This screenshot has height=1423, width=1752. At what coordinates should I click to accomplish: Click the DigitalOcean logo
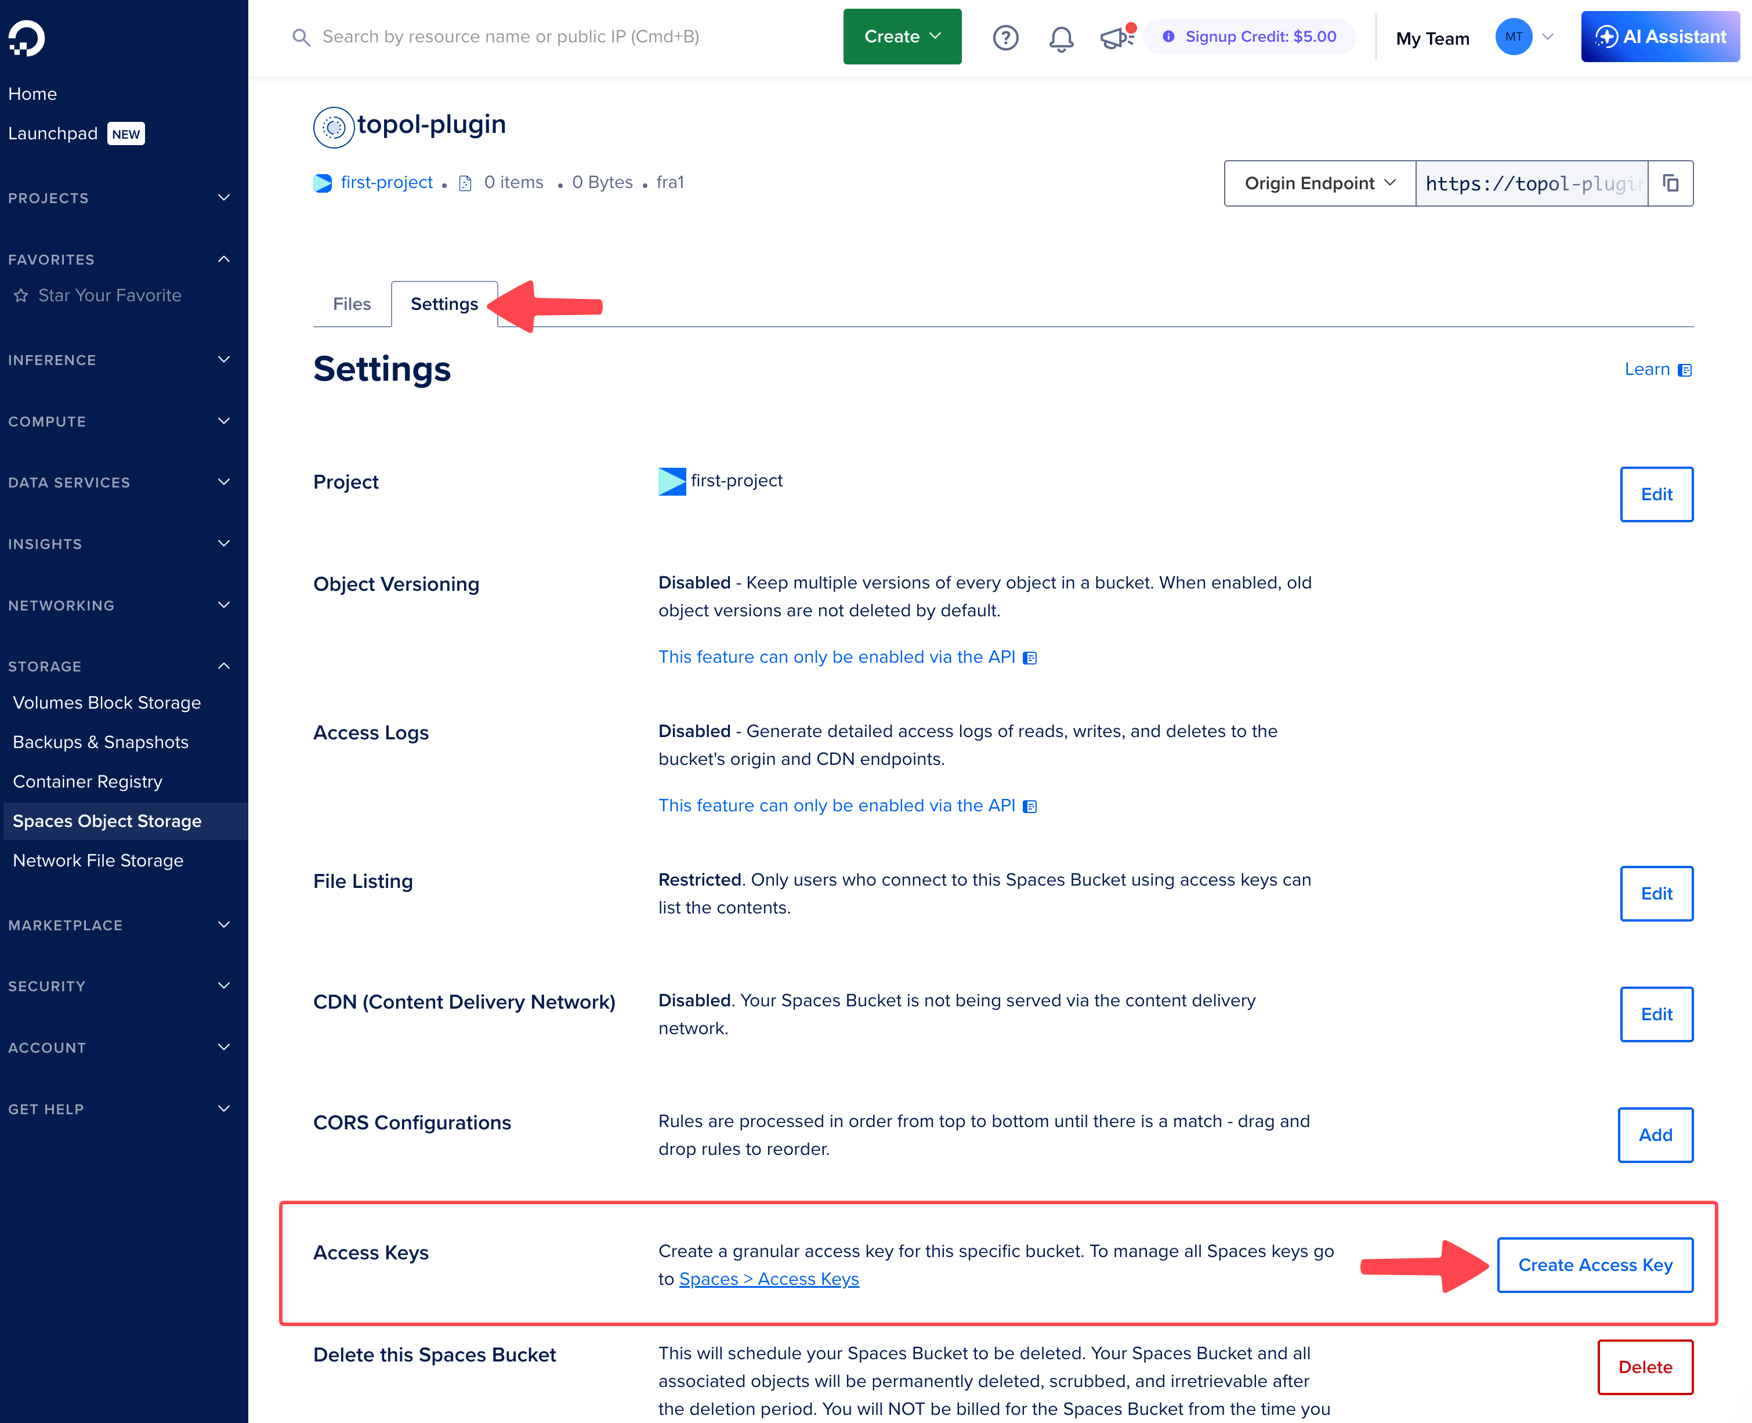pos(26,38)
